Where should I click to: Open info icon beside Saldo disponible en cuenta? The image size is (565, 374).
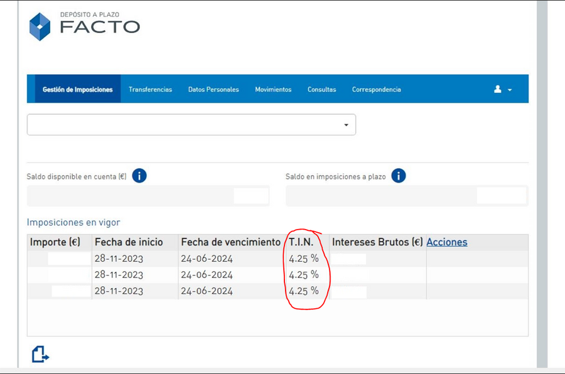139,176
